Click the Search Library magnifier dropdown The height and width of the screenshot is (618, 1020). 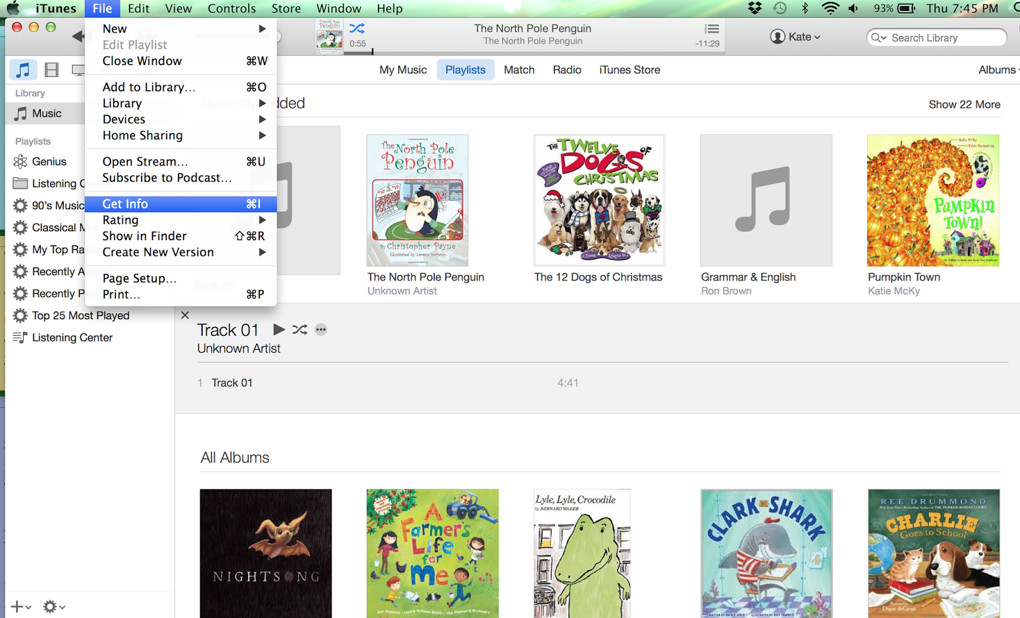878,38
